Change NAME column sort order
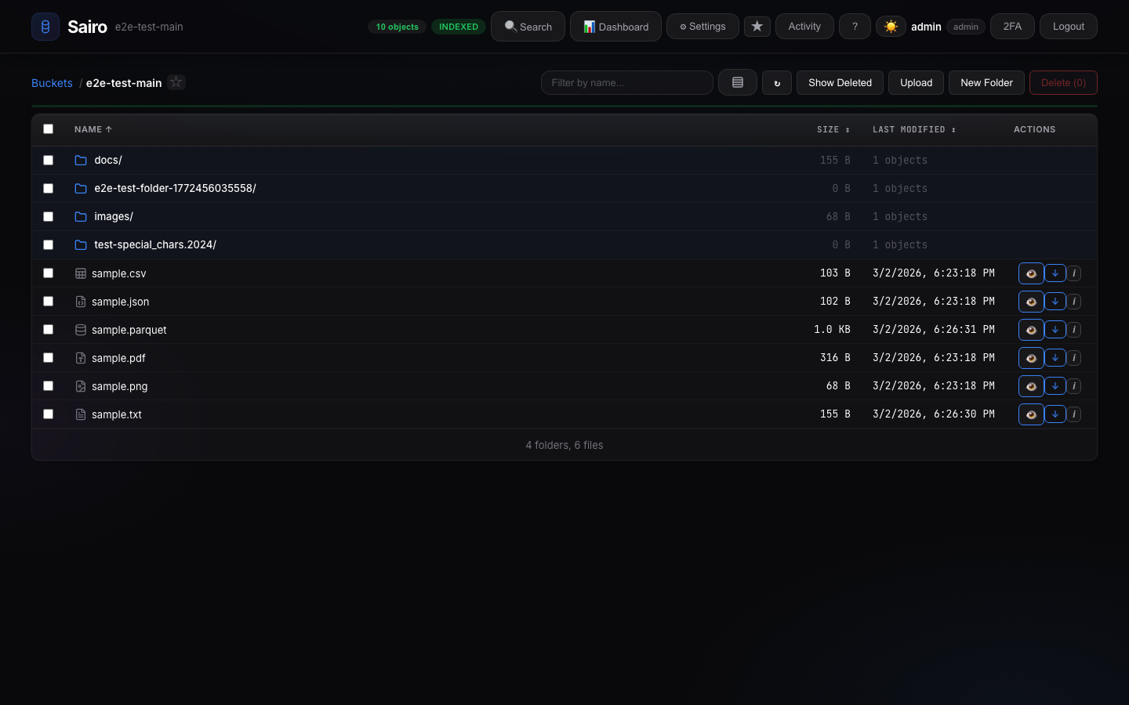 (x=92, y=129)
